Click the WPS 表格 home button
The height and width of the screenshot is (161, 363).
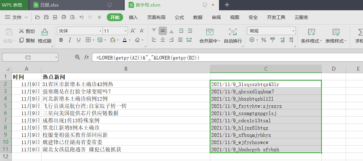14,5
